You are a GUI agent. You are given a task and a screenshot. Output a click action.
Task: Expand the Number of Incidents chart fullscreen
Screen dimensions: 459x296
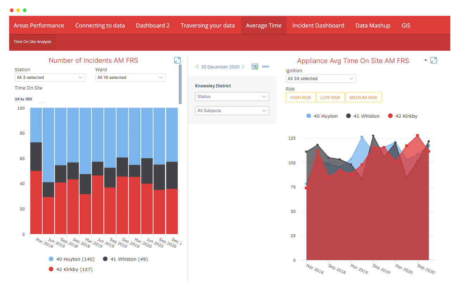(177, 60)
